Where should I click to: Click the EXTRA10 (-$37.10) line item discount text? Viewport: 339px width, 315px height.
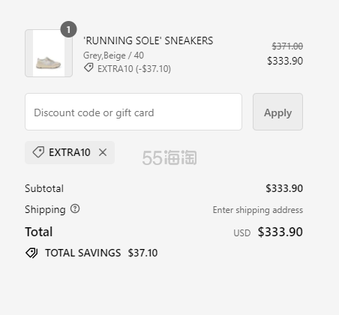tap(134, 69)
